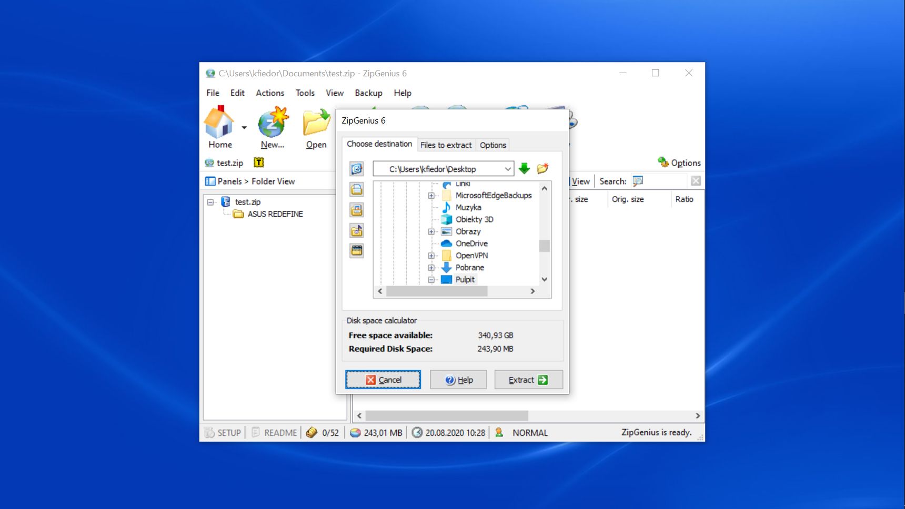This screenshot has width=905, height=509.
Task: Expand the MicrosoftEdgeBackups folder node
Action: (431, 196)
